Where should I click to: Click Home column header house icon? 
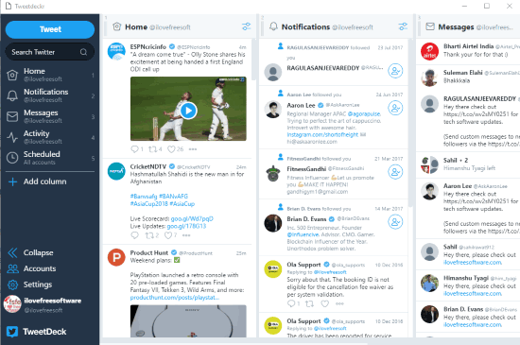116,26
